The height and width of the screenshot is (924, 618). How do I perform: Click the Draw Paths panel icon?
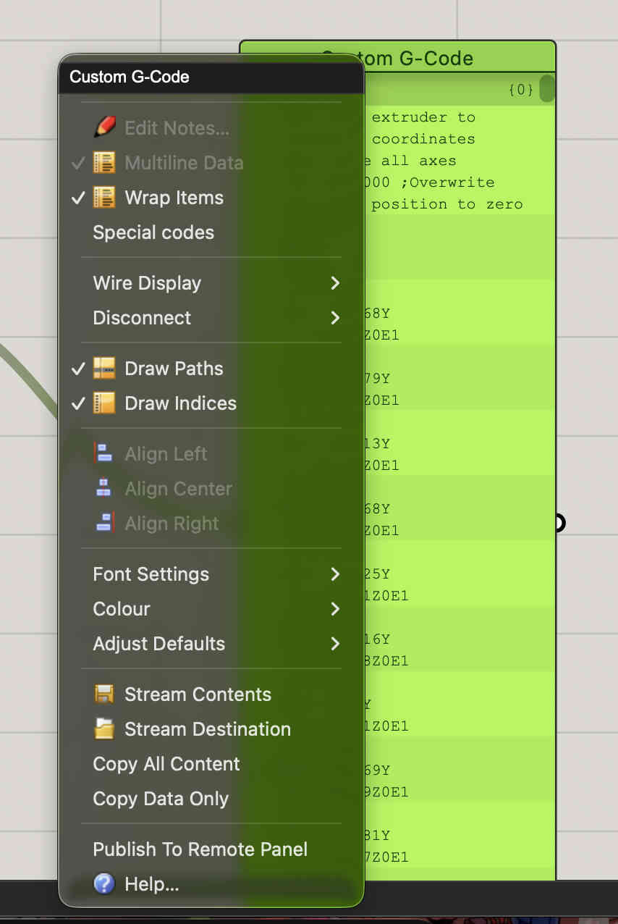click(x=104, y=369)
